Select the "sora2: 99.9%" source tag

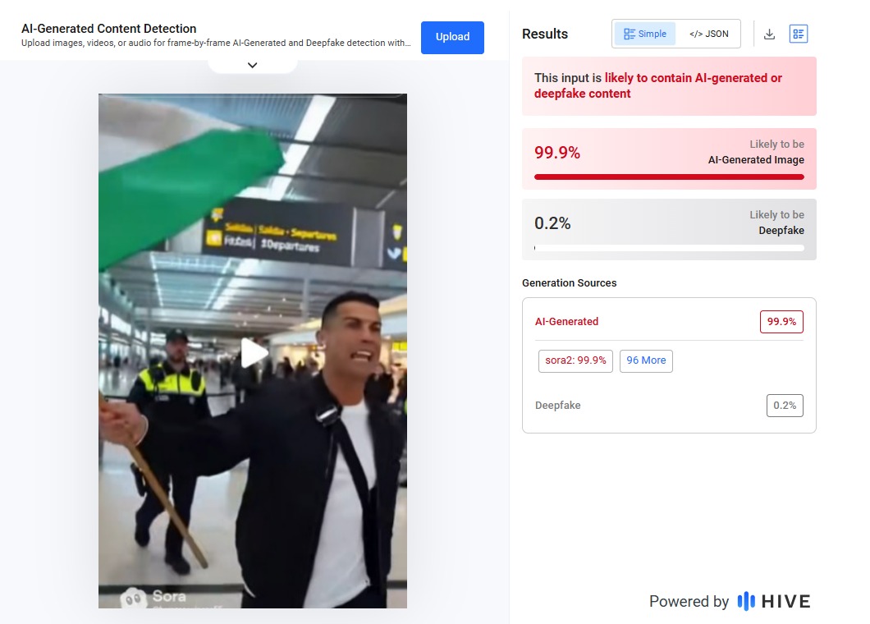coord(575,360)
